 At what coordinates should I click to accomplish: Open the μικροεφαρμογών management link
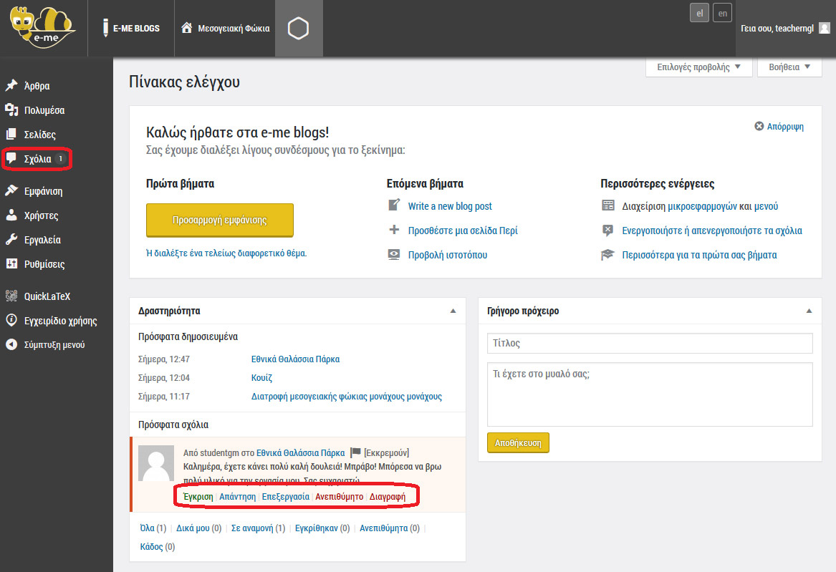pyautogui.click(x=702, y=206)
